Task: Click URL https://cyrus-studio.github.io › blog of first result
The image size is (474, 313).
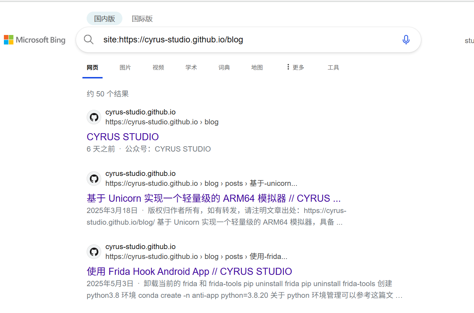Action: coord(162,122)
